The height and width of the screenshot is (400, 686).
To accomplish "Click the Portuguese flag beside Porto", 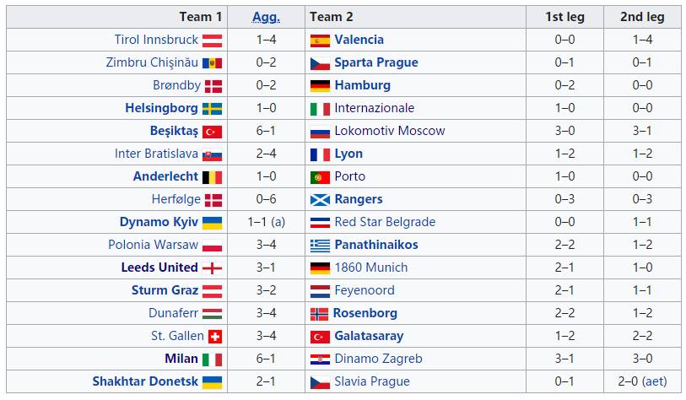I will (320, 176).
